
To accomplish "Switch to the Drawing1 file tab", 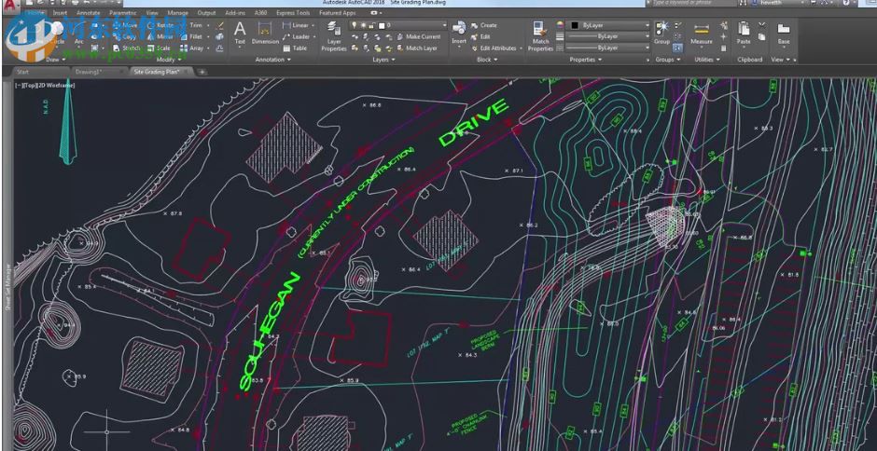I will point(99,72).
